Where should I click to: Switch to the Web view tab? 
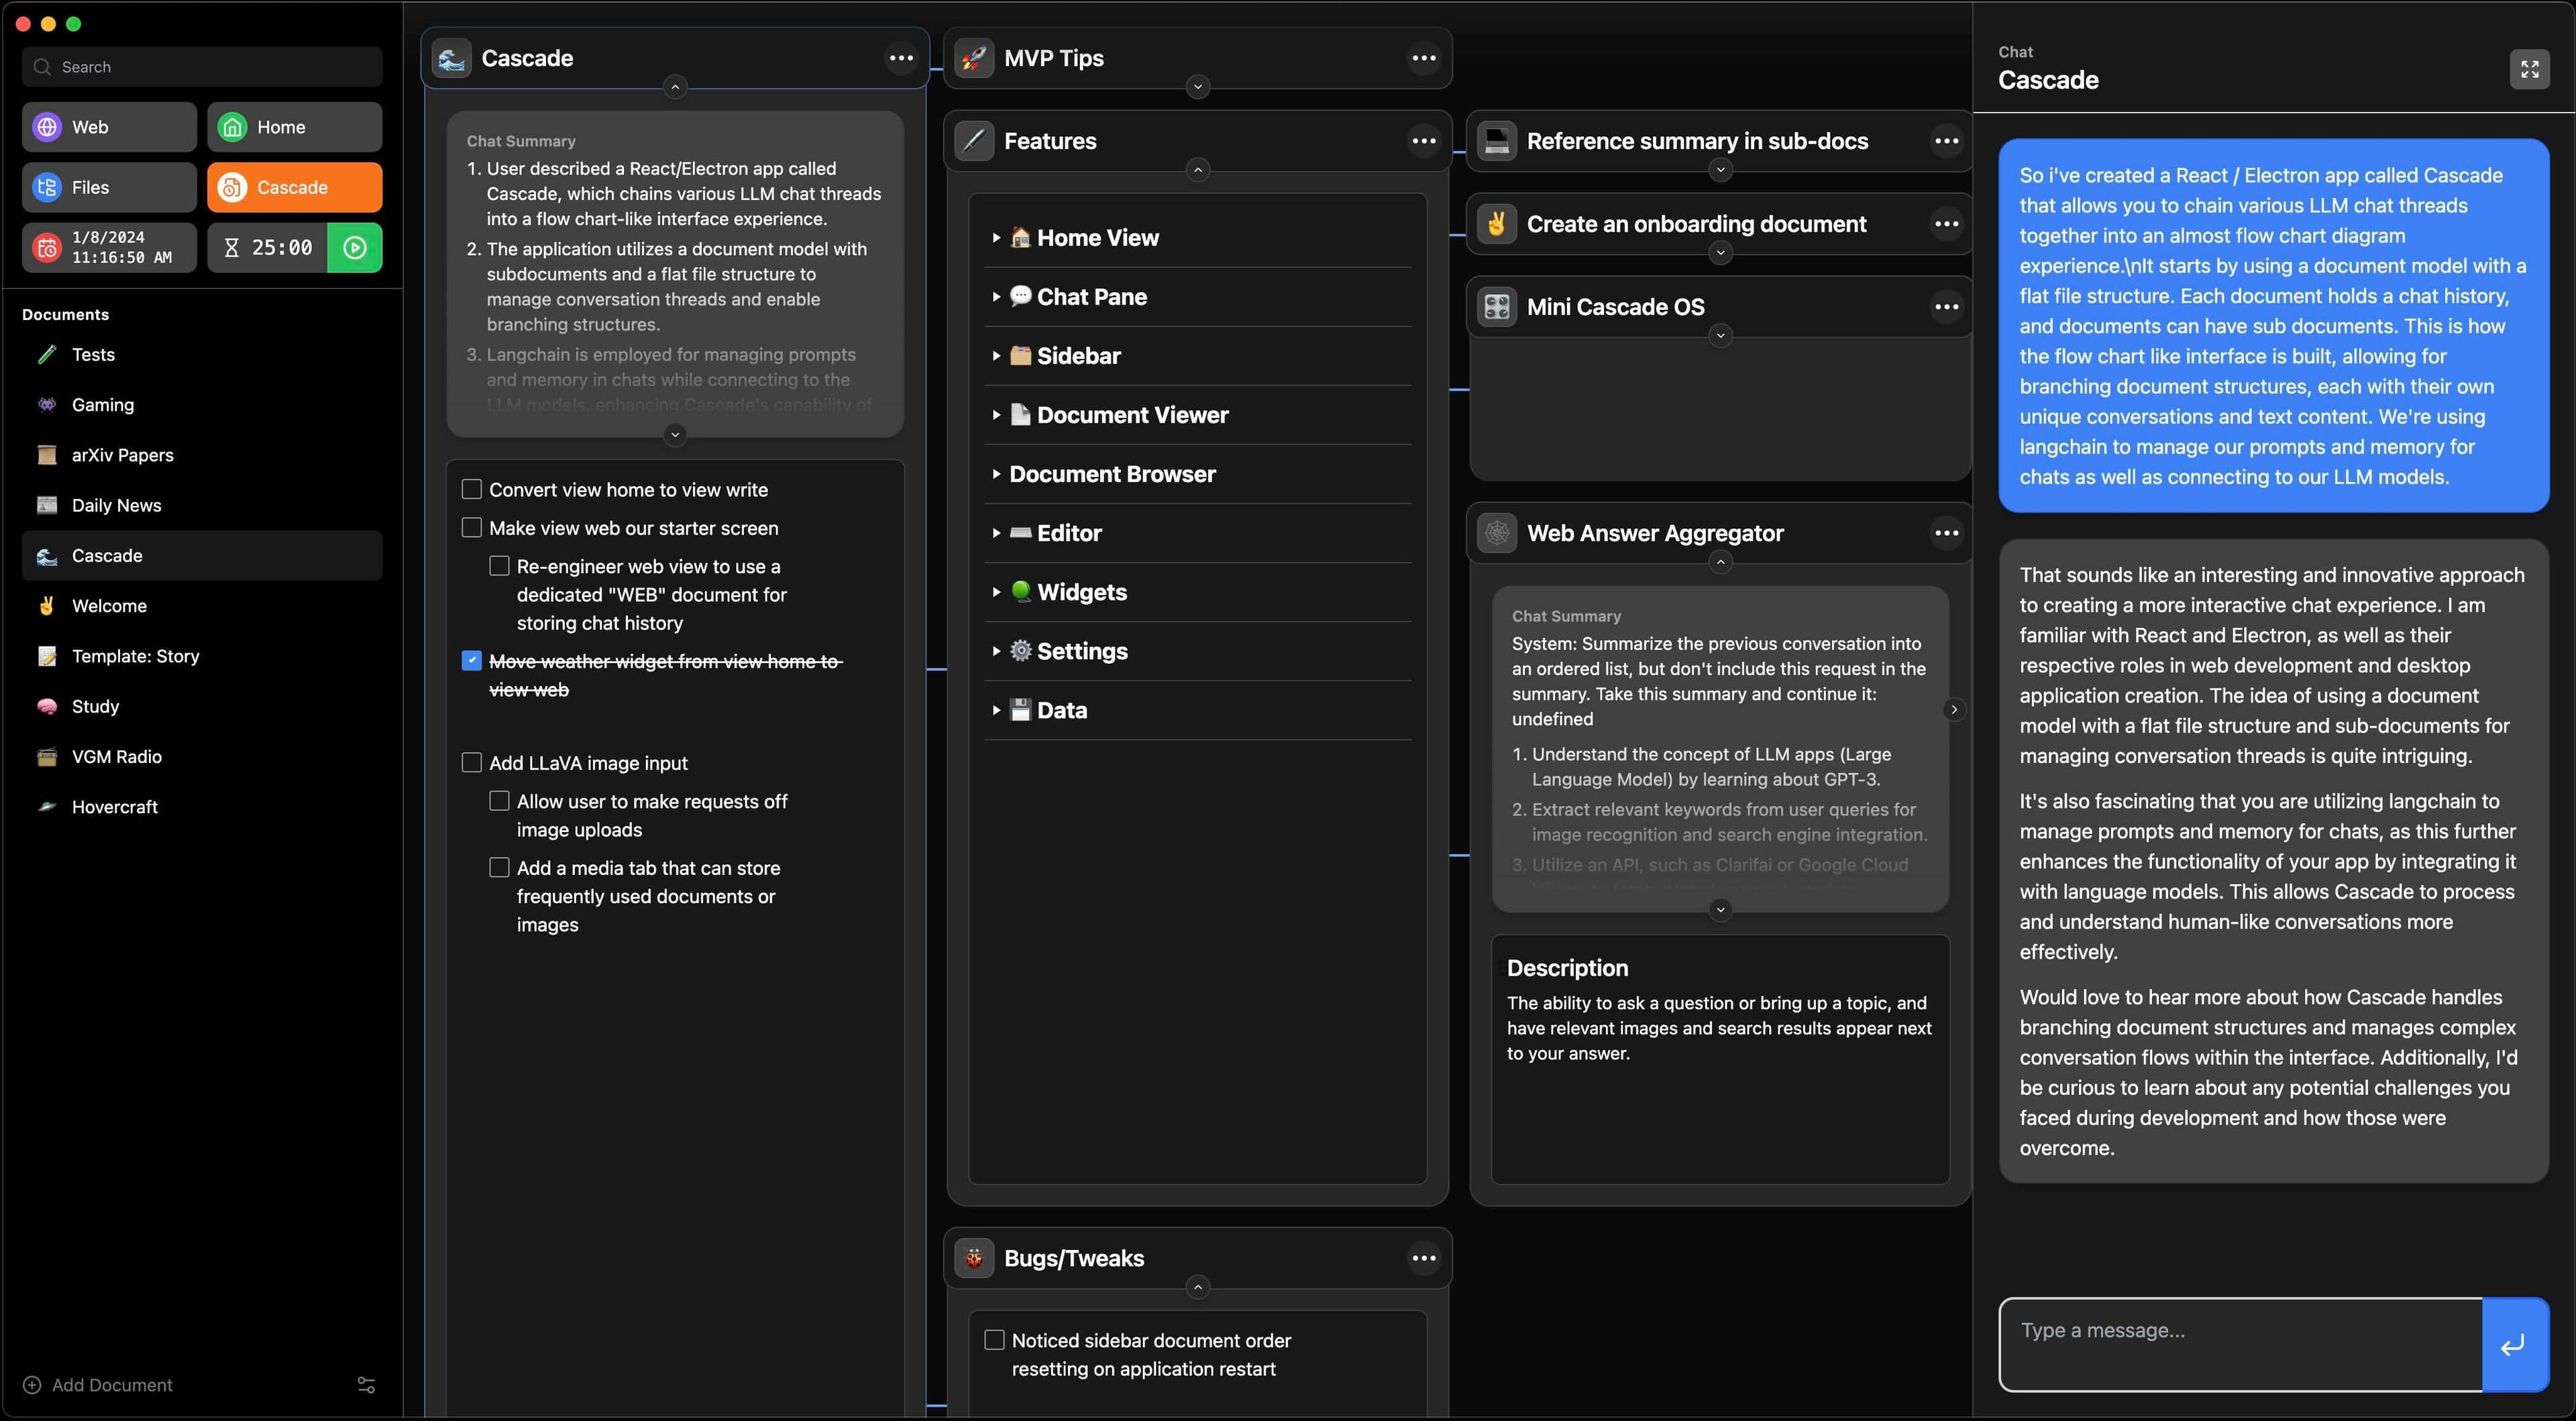tap(109, 127)
